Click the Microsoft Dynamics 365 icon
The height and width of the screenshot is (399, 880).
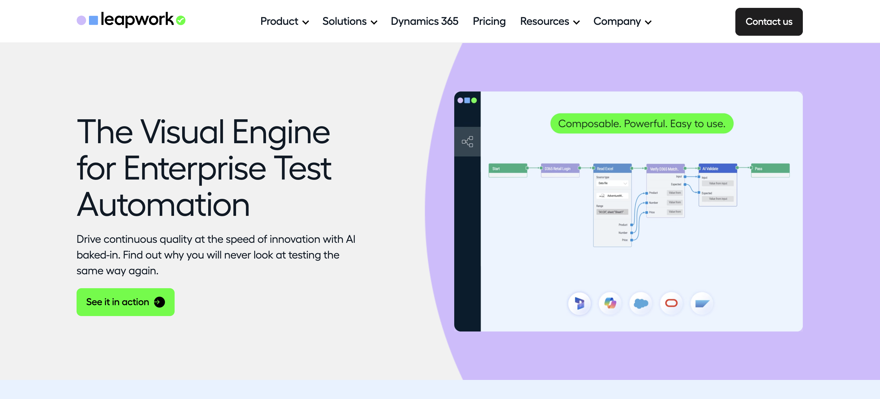click(580, 303)
